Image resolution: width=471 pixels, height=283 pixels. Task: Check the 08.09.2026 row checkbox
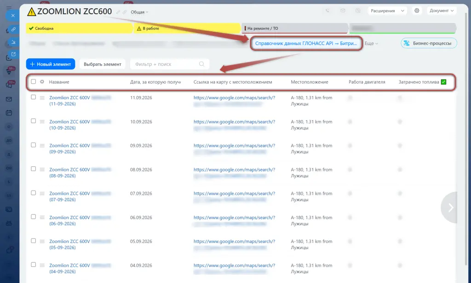click(33, 169)
